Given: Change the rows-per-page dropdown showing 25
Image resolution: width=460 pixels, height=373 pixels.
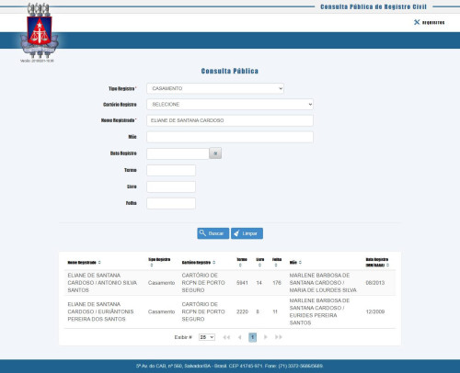Looking at the screenshot, I should 207,337.
